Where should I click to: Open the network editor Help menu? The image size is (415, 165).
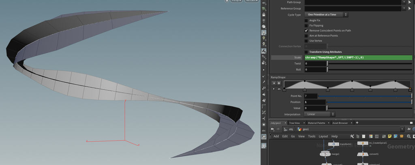[334, 136]
